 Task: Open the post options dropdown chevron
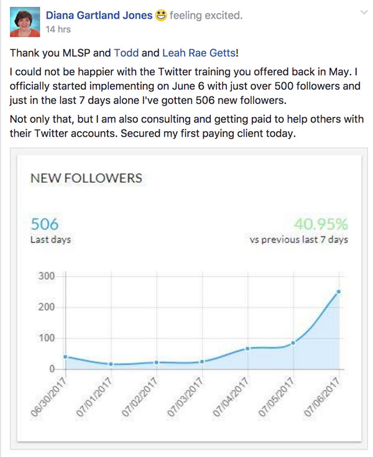[364, 12]
